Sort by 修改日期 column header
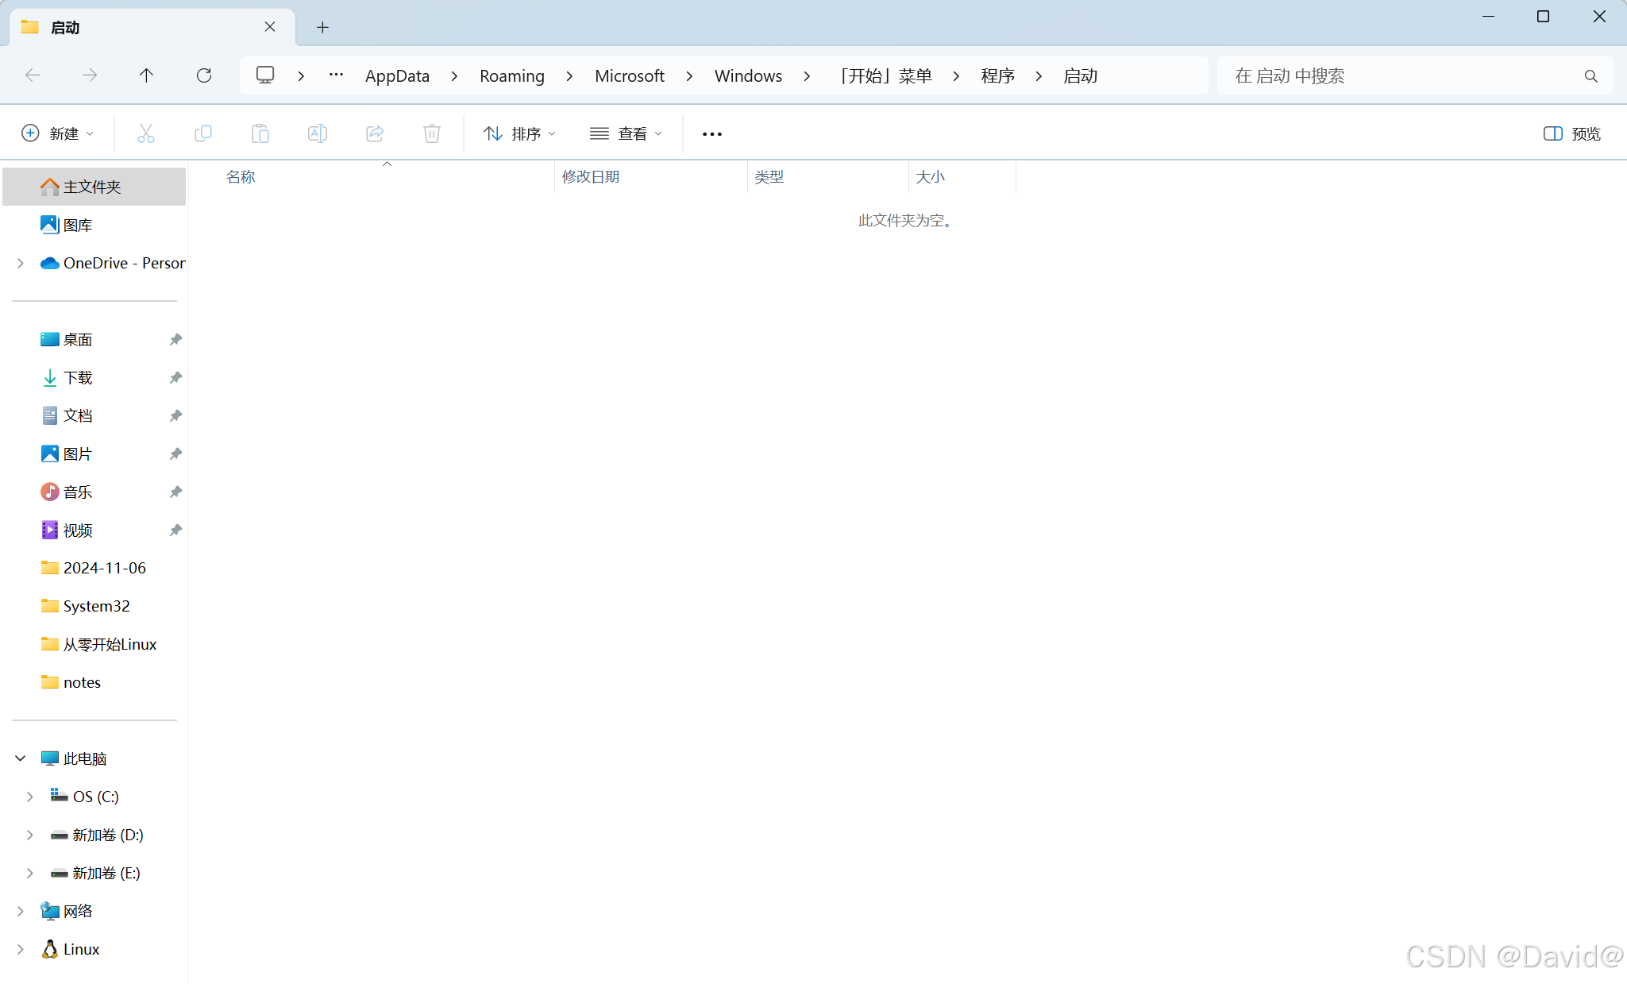Viewport: 1627px width, 984px height. click(591, 176)
